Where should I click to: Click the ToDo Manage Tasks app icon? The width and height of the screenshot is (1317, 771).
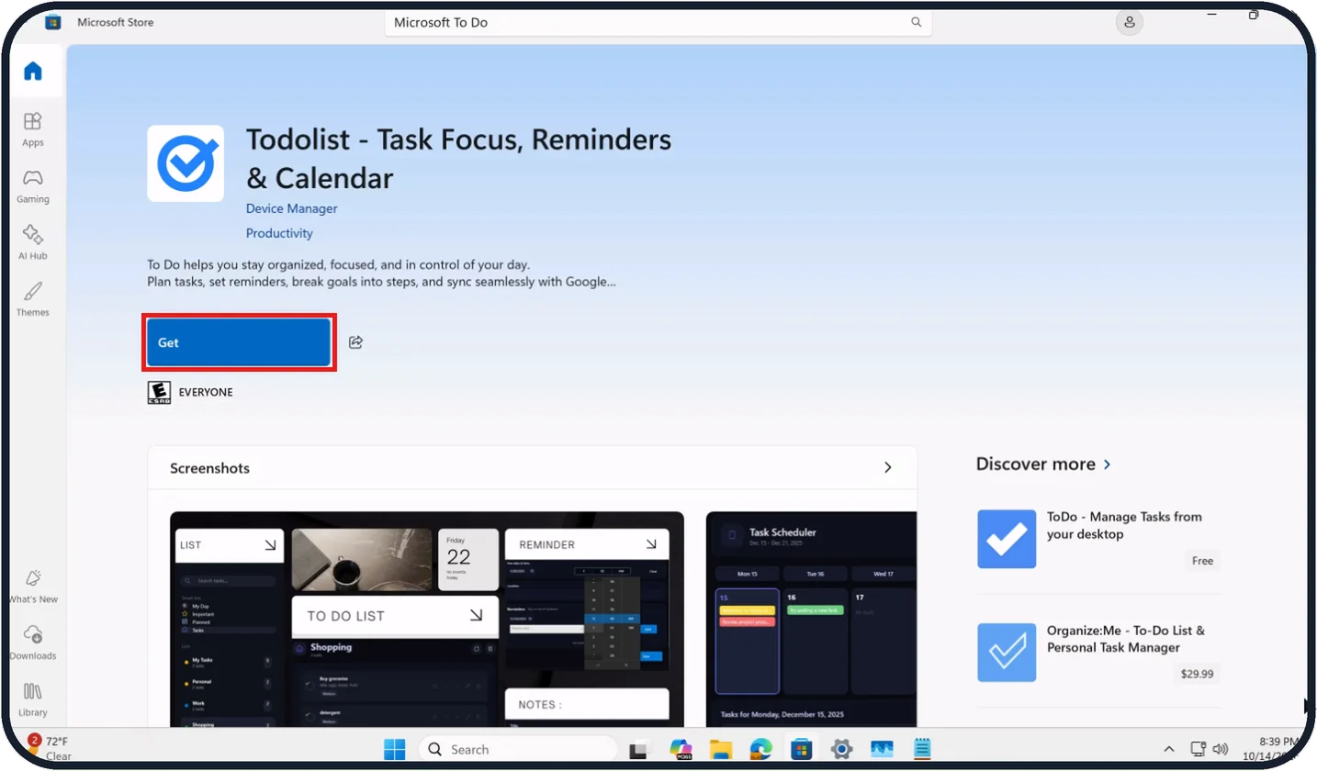(x=1007, y=539)
